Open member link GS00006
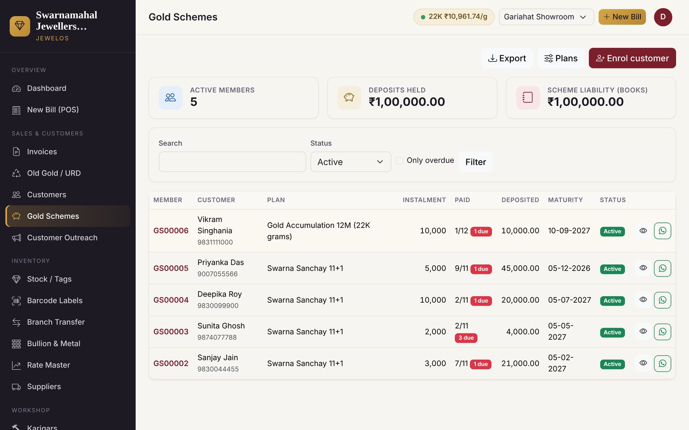Screen dimensions: 689x430 coord(171,231)
